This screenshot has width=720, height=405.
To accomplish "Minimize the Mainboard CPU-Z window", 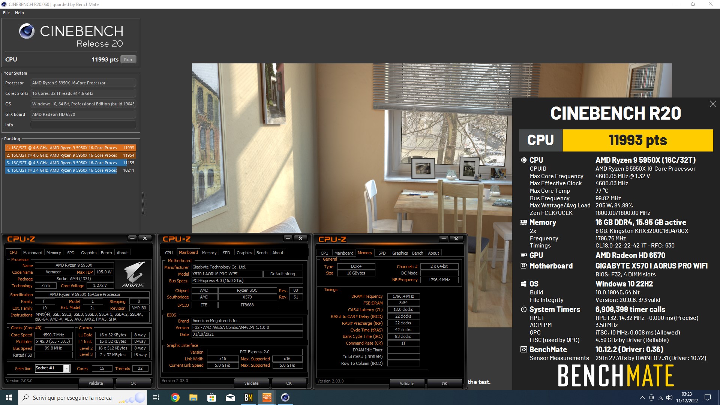I will click(288, 238).
